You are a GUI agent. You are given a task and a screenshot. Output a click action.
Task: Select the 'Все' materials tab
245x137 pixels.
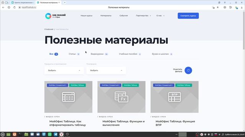(54, 54)
